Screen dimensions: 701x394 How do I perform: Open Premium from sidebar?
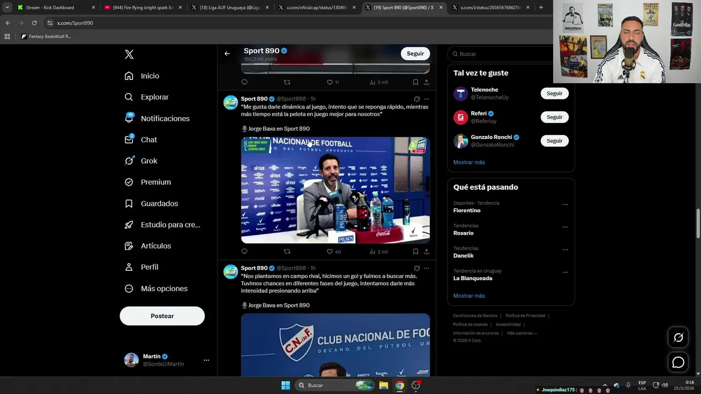(x=148, y=182)
